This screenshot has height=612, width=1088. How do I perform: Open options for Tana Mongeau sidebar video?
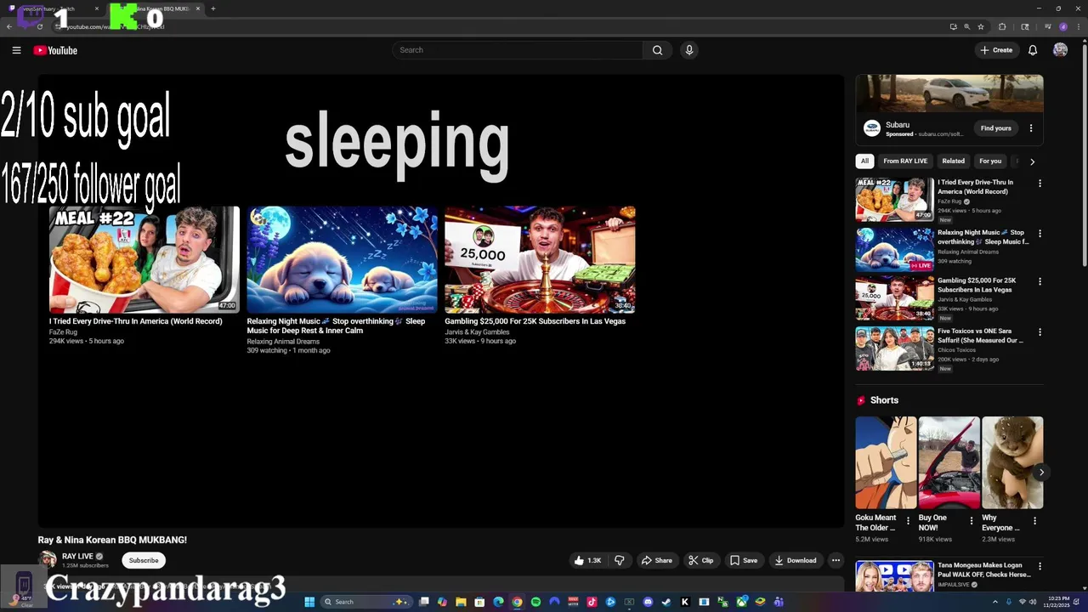point(1040,566)
